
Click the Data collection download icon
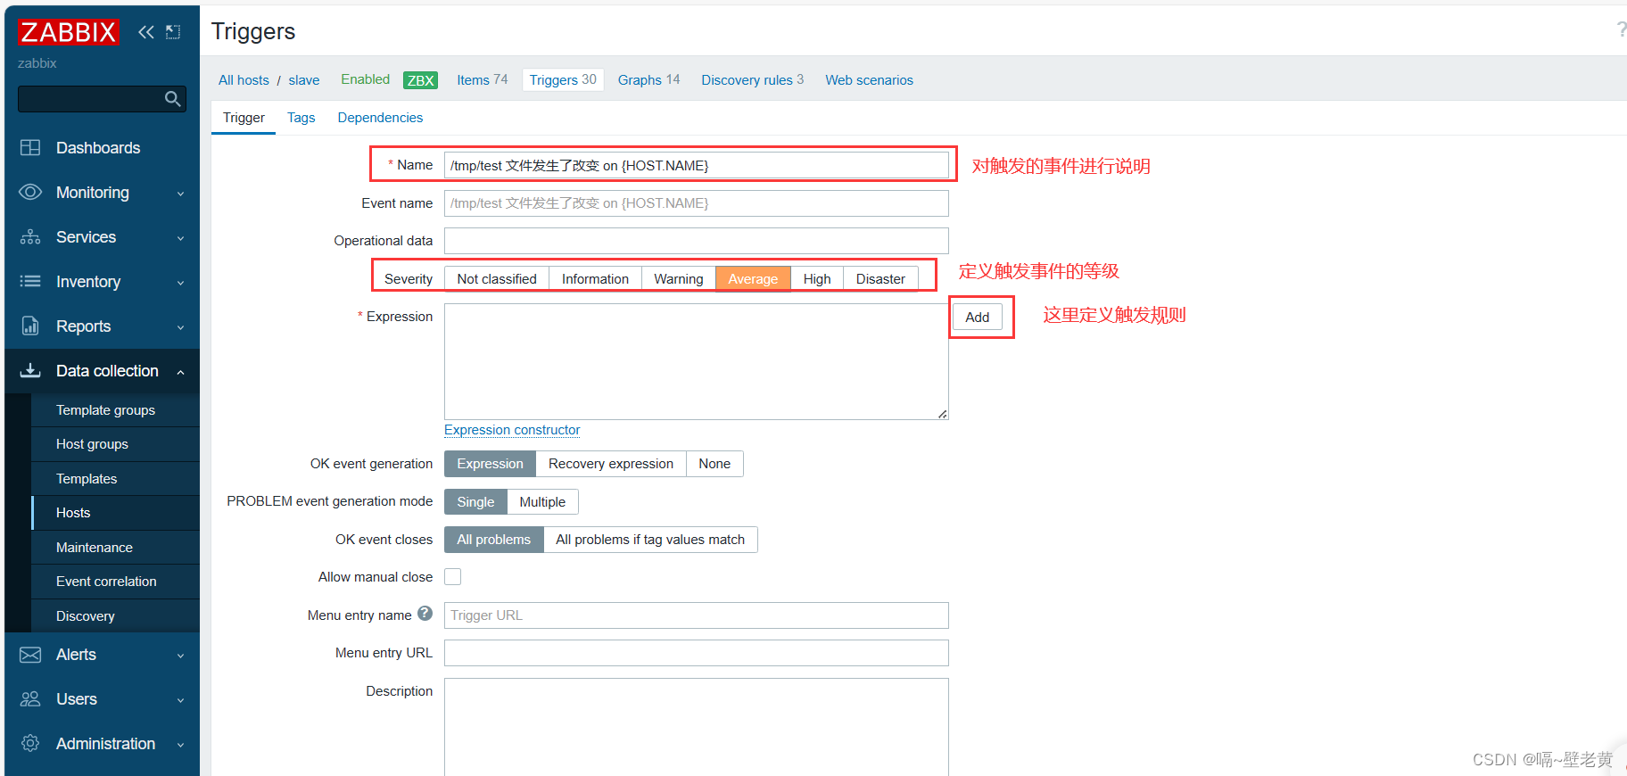(x=30, y=371)
